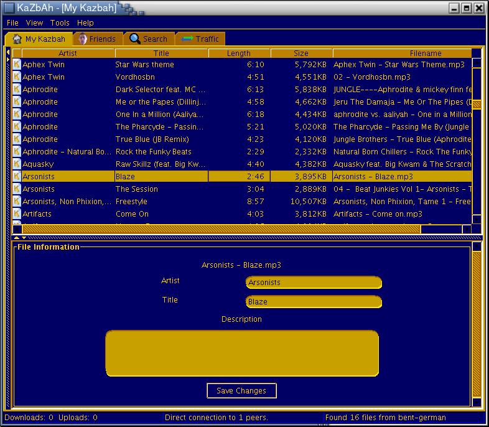Click the file icon beside Me or the Papes

coord(17,101)
